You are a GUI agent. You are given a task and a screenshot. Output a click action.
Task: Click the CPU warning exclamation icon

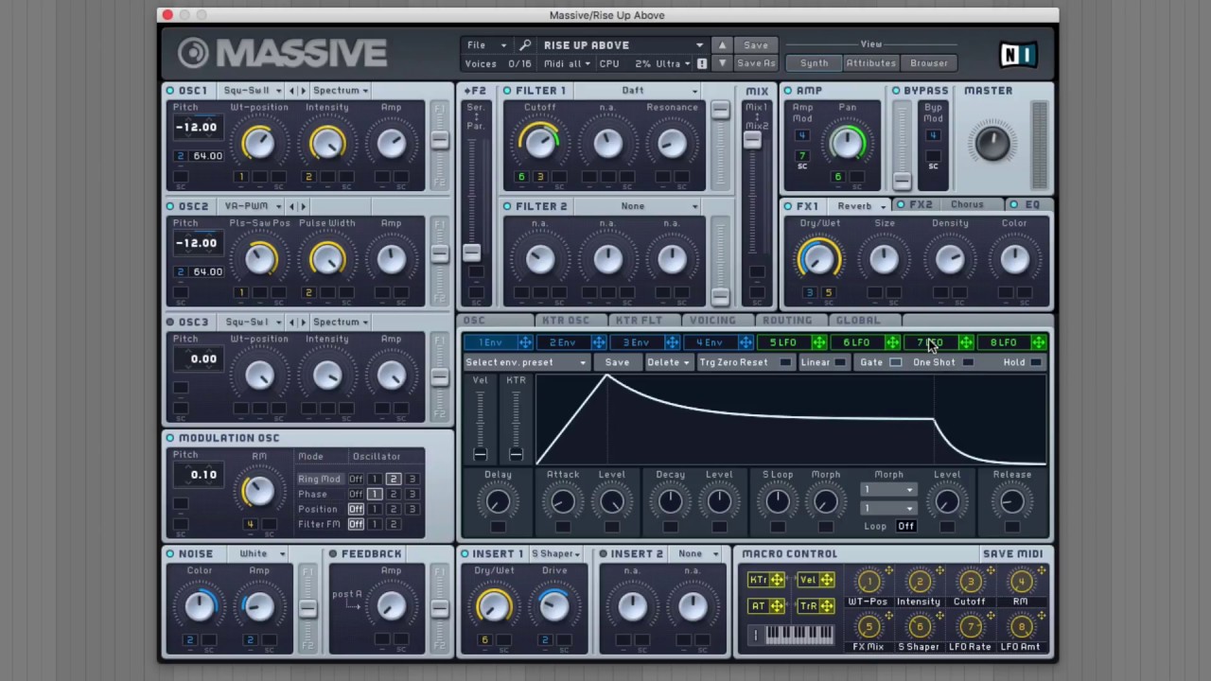point(702,63)
